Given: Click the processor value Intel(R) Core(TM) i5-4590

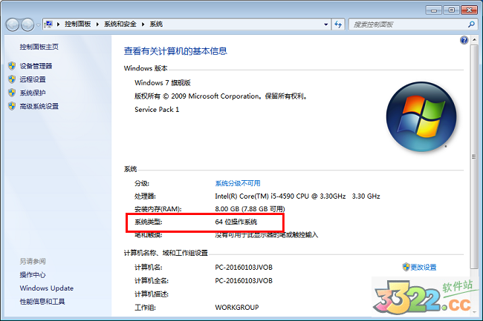Looking at the screenshot, I should click(297, 196).
